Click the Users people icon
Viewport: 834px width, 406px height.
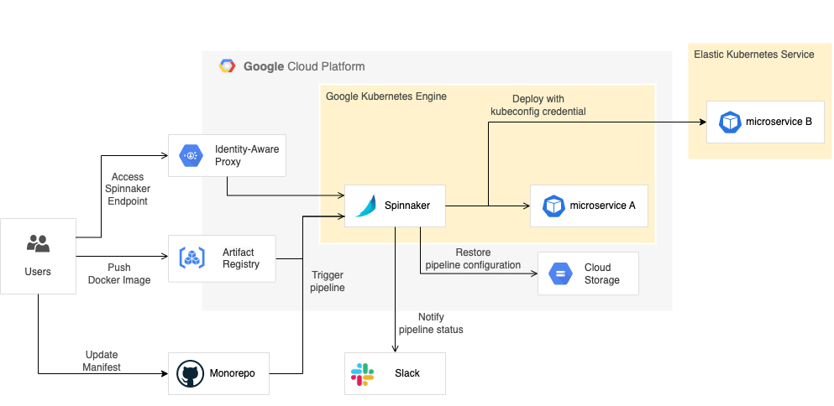(38, 243)
